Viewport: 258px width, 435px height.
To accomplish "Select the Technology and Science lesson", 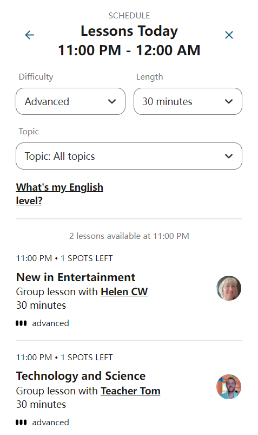I will coord(81,376).
